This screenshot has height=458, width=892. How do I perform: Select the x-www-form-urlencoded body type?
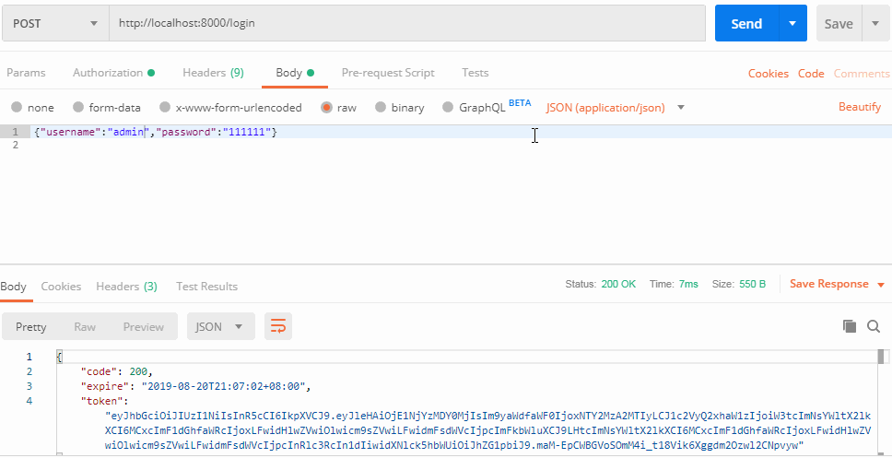pos(230,108)
